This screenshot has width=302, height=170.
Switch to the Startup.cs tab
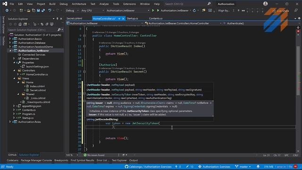pos(132,18)
